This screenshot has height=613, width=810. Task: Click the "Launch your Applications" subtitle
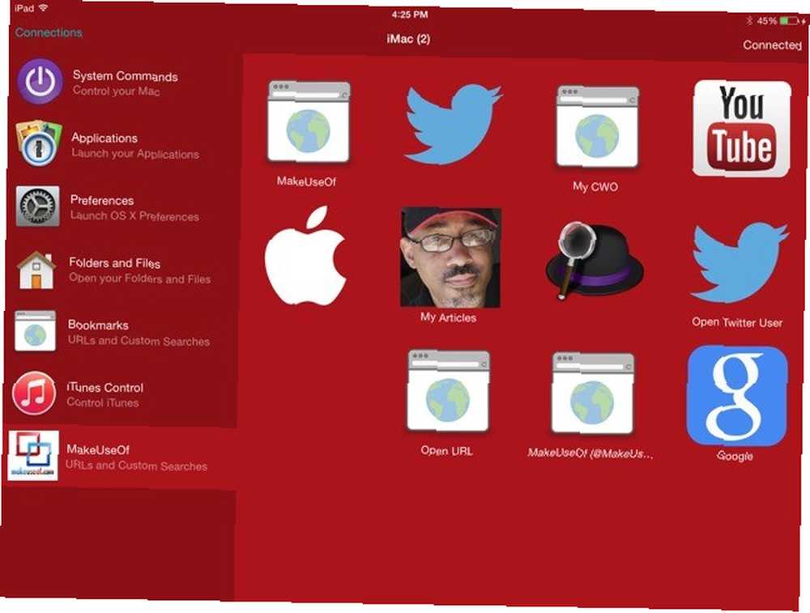(134, 154)
